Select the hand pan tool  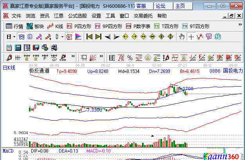(x=182, y=37)
